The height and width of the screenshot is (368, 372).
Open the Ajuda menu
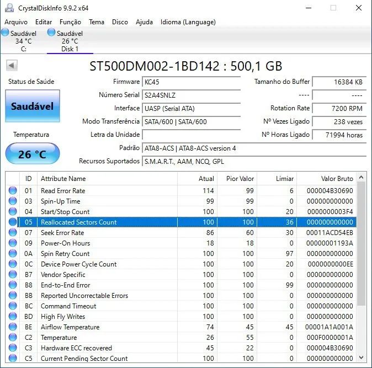[144, 22]
